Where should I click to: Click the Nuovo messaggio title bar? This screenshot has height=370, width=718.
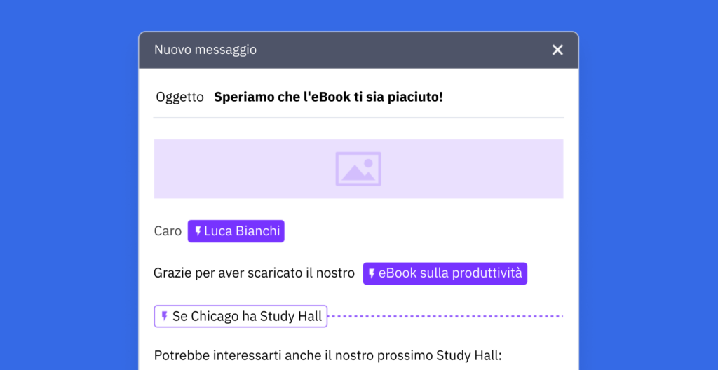tap(358, 50)
